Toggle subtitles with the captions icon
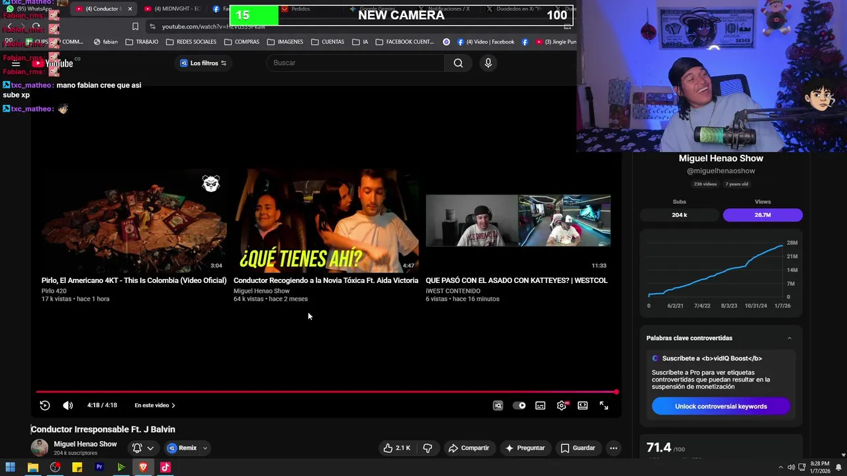Image resolution: width=847 pixels, height=476 pixels. 540,405
